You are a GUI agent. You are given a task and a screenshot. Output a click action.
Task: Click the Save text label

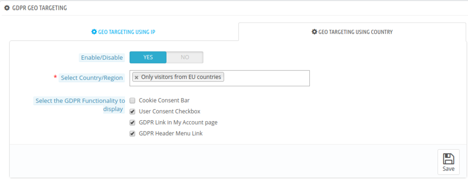pyautogui.click(x=448, y=169)
